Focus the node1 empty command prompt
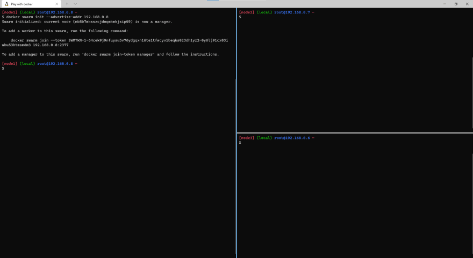This screenshot has height=258, width=473. pos(3,69)
